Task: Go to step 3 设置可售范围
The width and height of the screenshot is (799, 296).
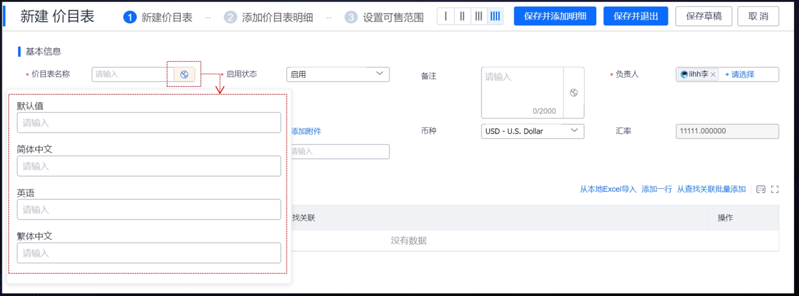Action: (384, 17)
